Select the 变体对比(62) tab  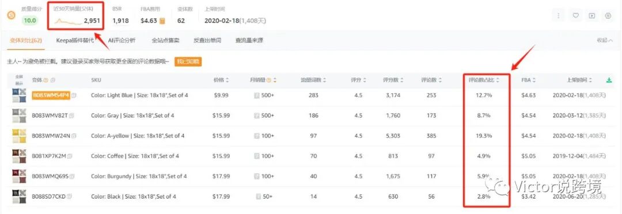click(x=26, y=40)
